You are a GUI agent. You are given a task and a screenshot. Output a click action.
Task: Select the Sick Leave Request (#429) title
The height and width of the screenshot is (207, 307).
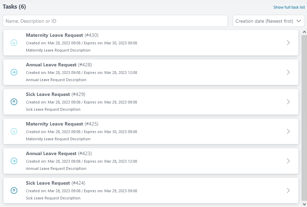(x=55, y=94)
